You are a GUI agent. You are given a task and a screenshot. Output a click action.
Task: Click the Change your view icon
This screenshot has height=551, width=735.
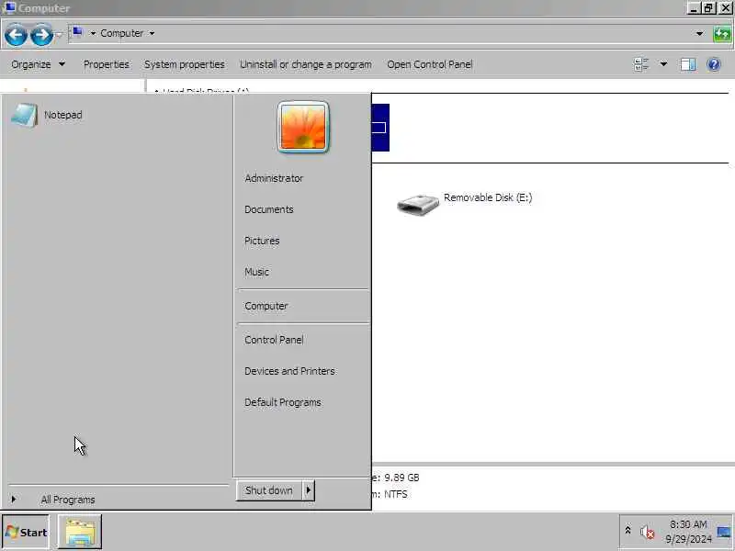[640, 64]
